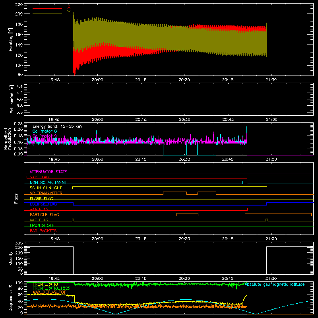Click 20:45 time label under modulation plot

coord(228,159)
